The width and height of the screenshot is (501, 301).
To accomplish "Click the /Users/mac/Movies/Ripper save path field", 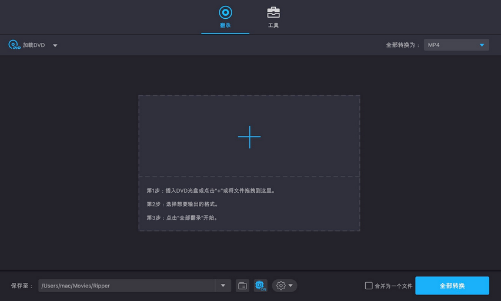I will (x=126, y=286).
